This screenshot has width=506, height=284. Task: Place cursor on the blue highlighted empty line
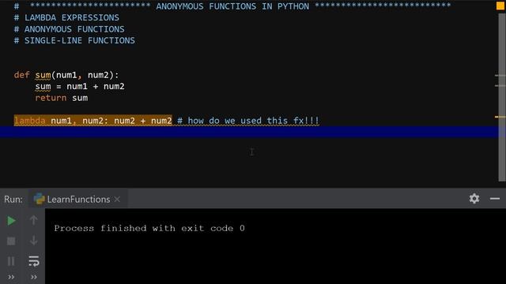pyautogui.click(x=248, y=132)
